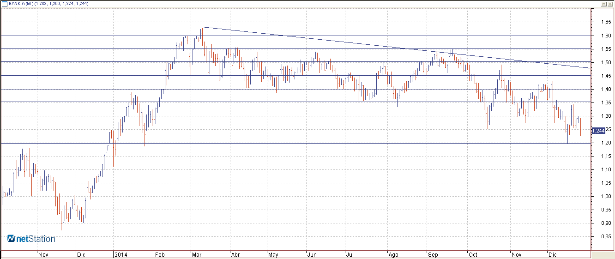This screenshot has width=615, height=259.
Task: Click the 1,45 price axis label
Action: click(606, 76)
